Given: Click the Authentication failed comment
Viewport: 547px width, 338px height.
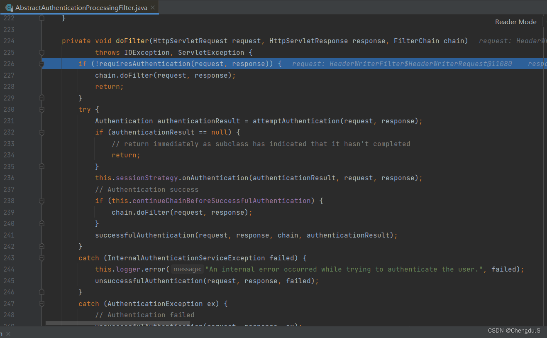Looking at the screenshot, I should tap(145, 315).
